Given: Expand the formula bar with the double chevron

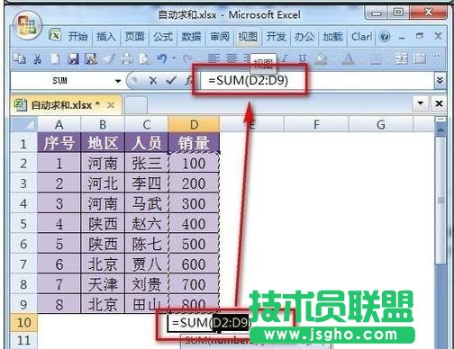Looking at the screenshot, I should [x=440, y=80].
